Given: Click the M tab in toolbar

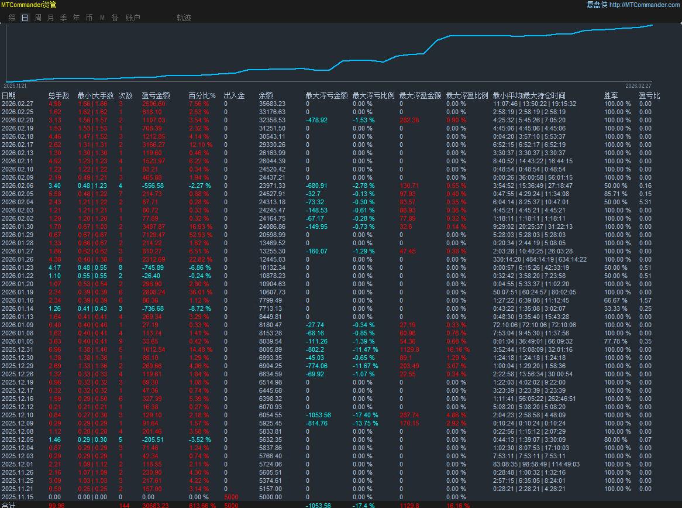Looking at the screenshot, I should pos(102,18).
